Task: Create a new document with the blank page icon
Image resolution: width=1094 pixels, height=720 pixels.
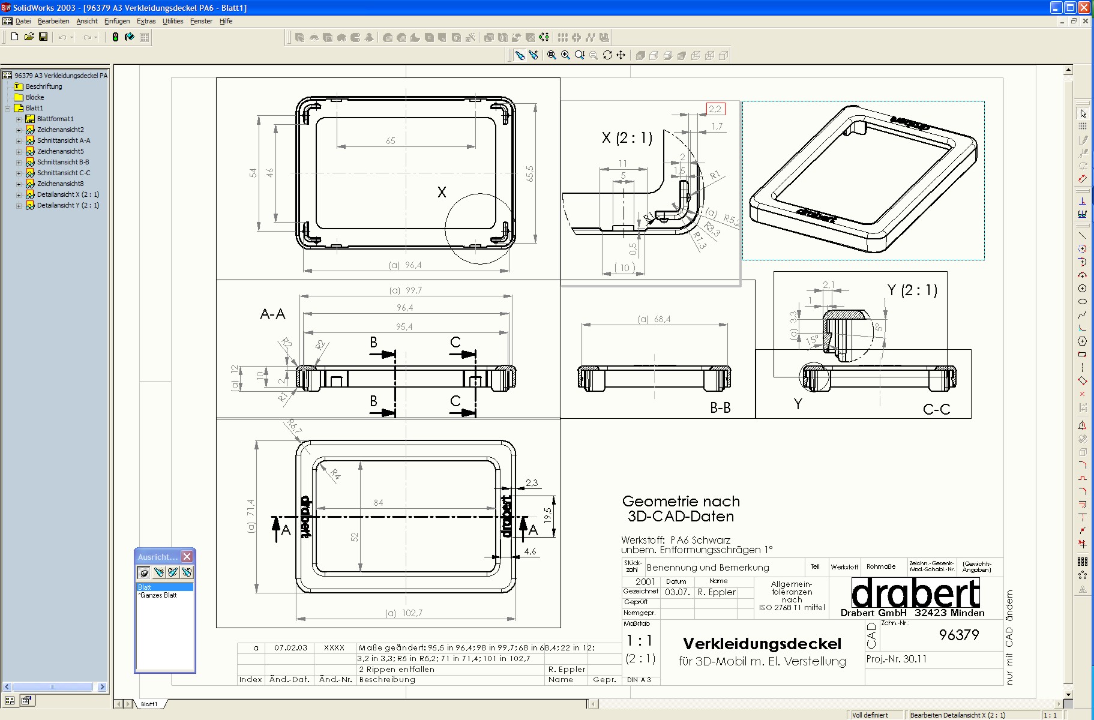Action: [15, 37]
